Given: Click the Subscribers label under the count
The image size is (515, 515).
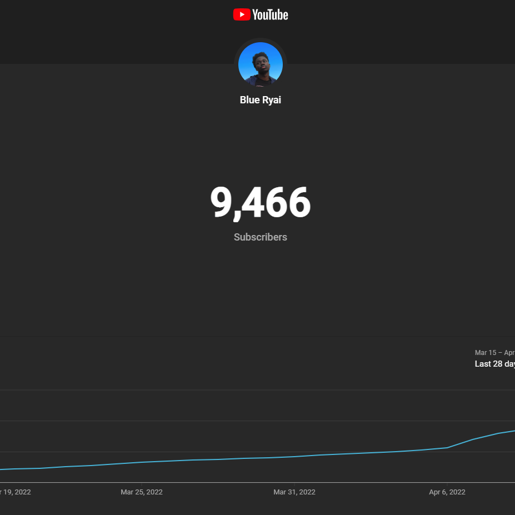Looking at the screenshot, I should click(261, 237).
